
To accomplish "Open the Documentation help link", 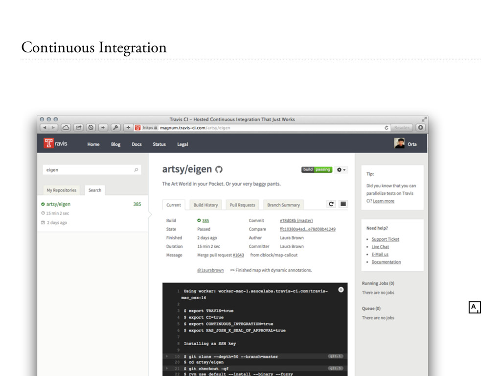I will (386, 262).
